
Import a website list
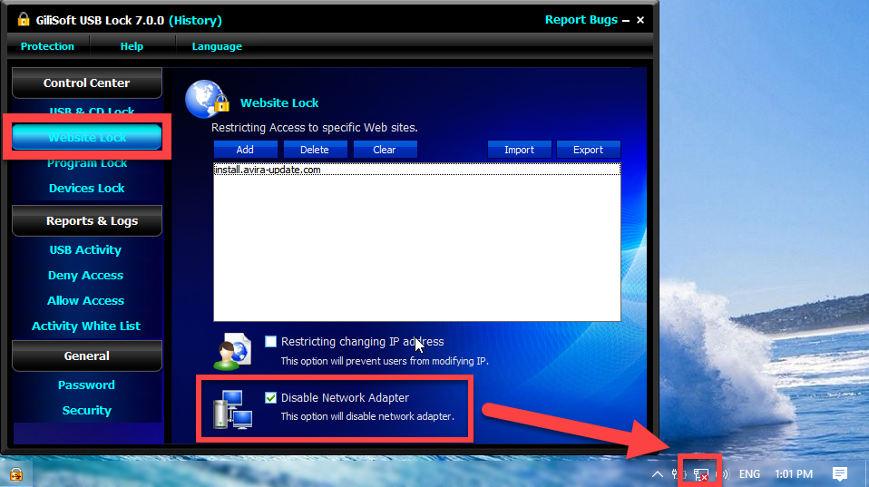pos(519,150)
